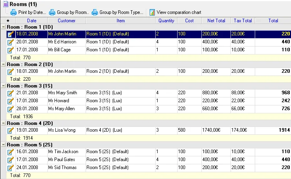The image size is (291, 179).
Task: Sort by the Total column header
Action: [x=273, y=21]
